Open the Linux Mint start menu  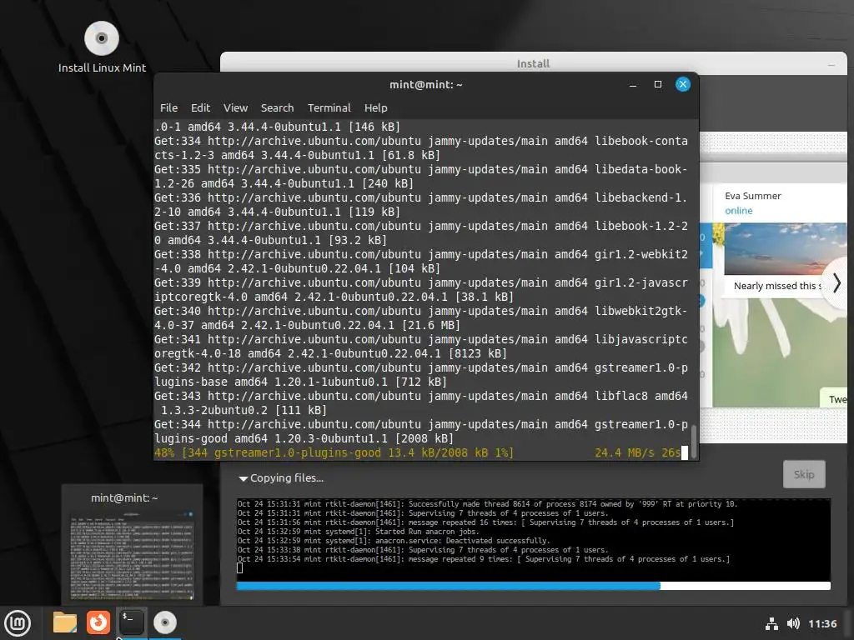tap(18, 623)
